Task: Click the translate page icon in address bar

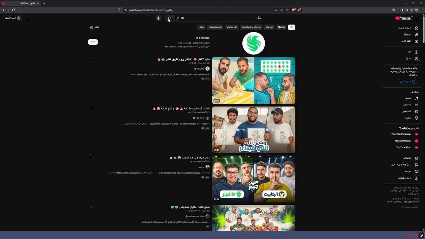Action: click(x=281, y=10)
